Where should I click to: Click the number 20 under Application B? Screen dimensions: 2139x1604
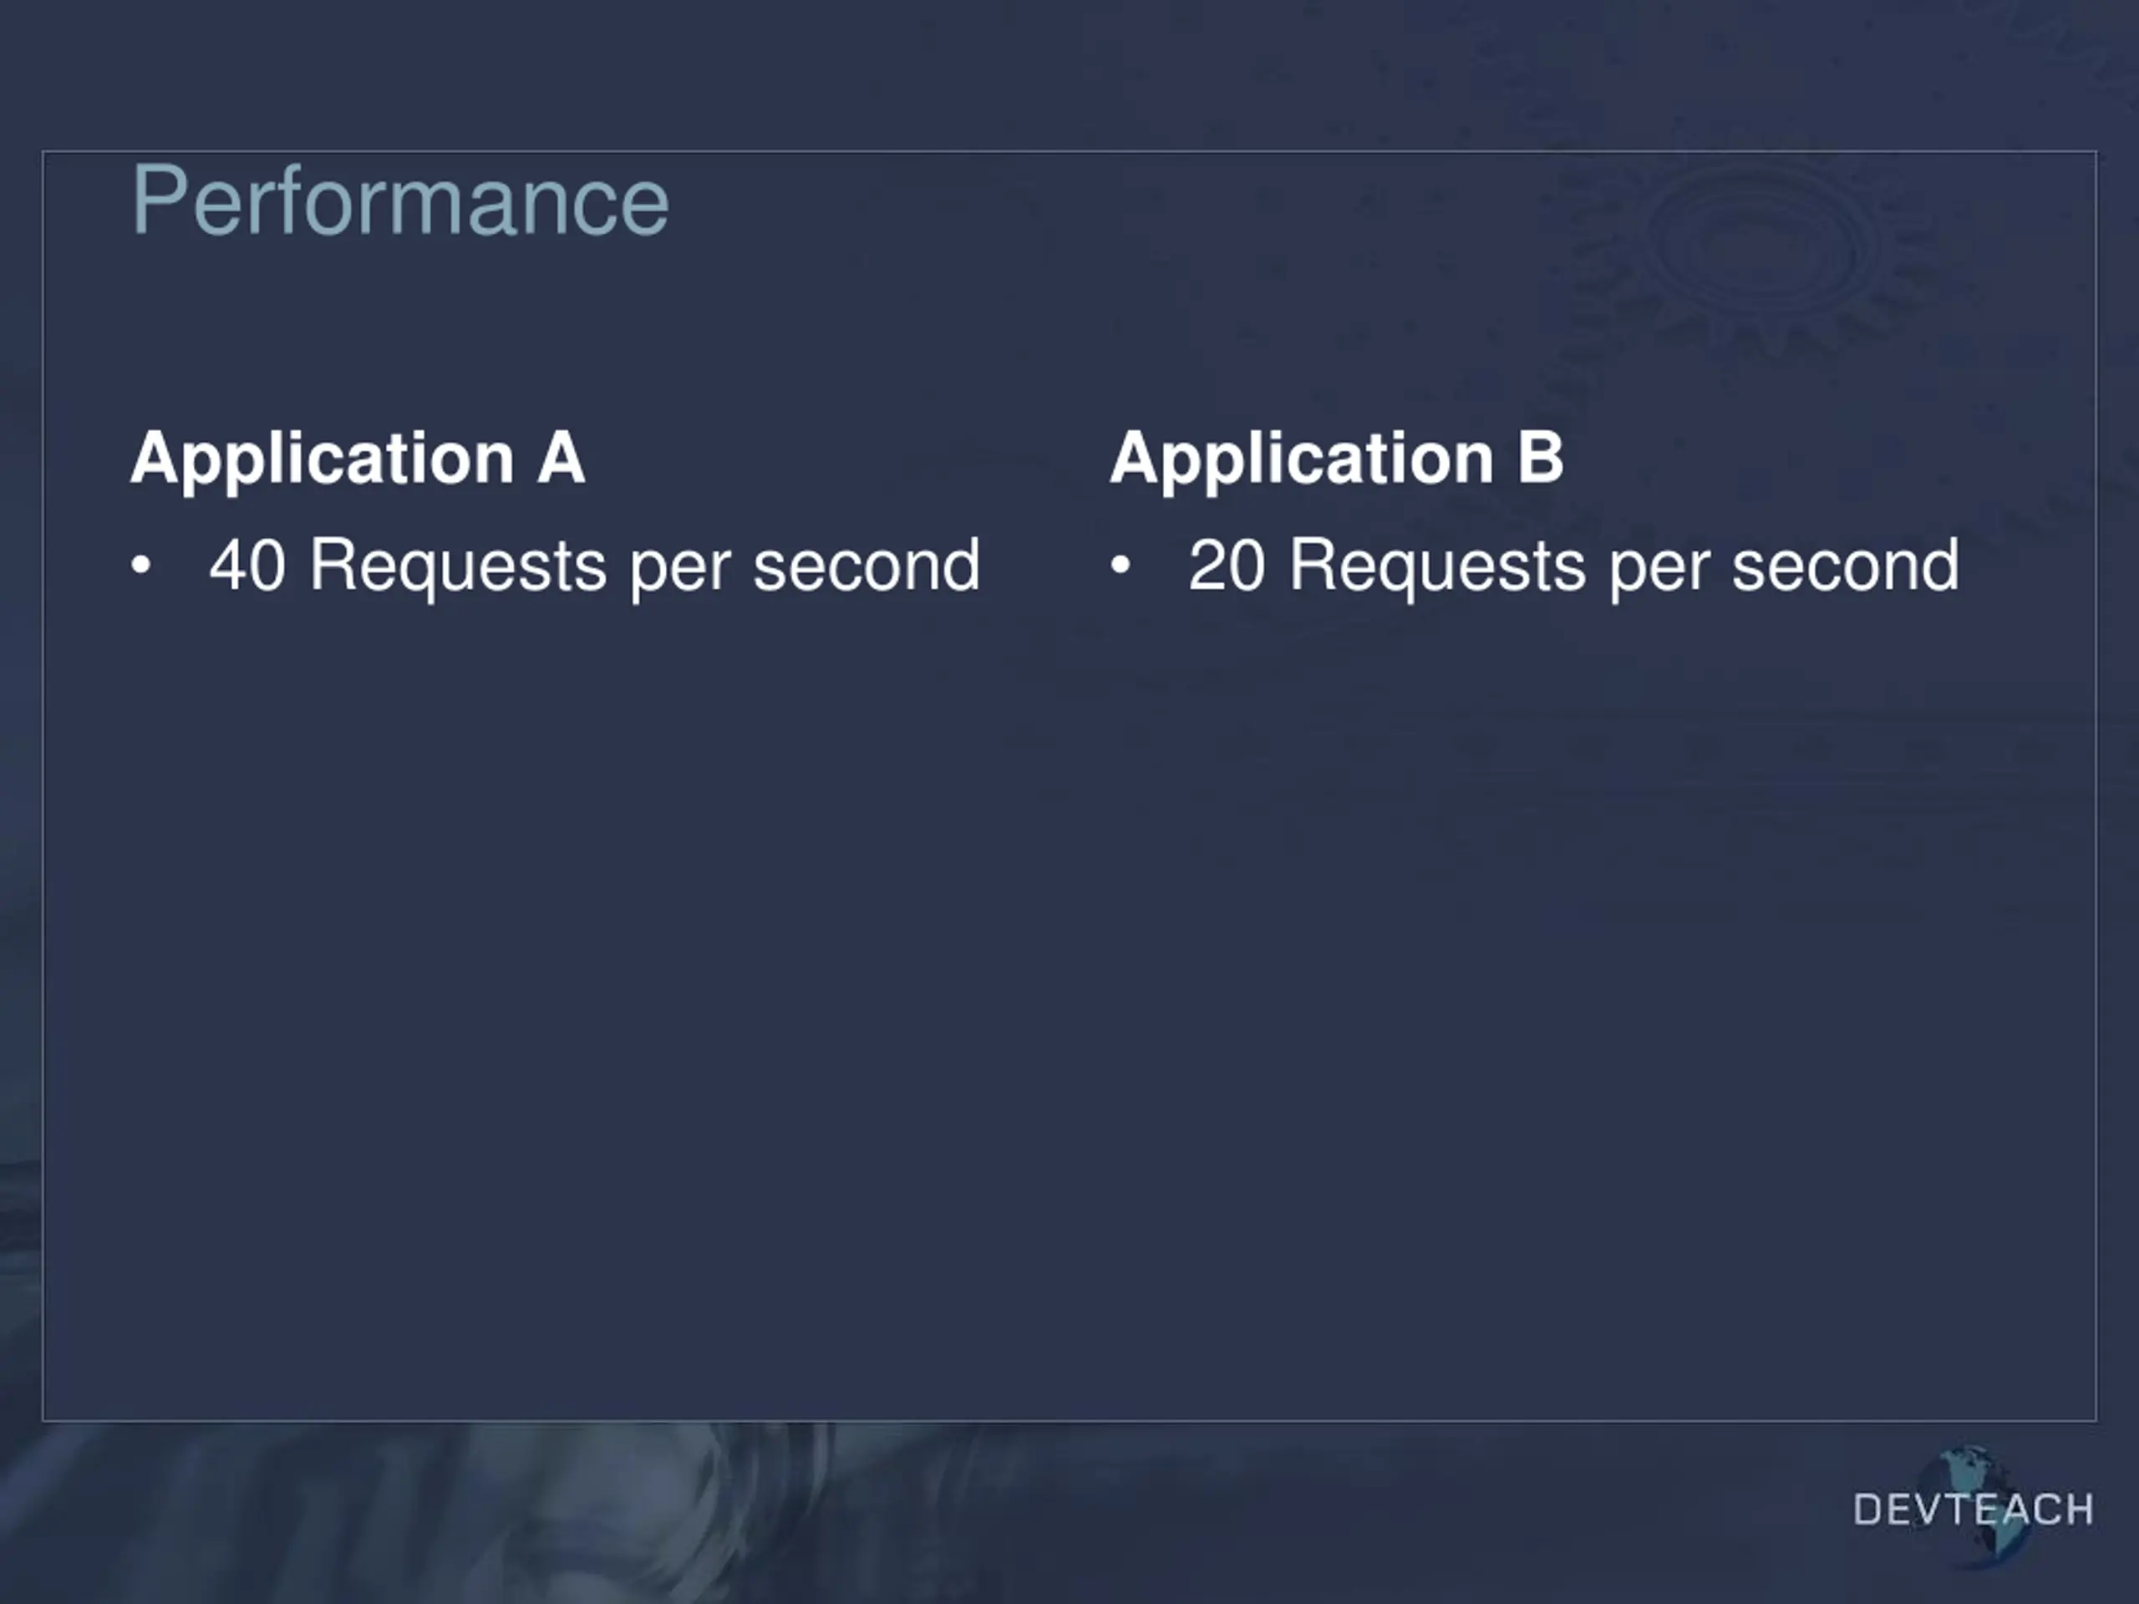click(x=1226, y=565)
